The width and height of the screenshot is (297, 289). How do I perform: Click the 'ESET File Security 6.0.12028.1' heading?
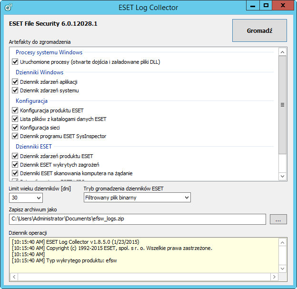click(53, 24)
